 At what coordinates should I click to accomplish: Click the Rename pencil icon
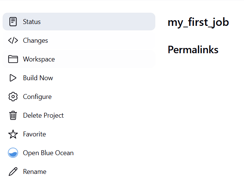point(13,172)
